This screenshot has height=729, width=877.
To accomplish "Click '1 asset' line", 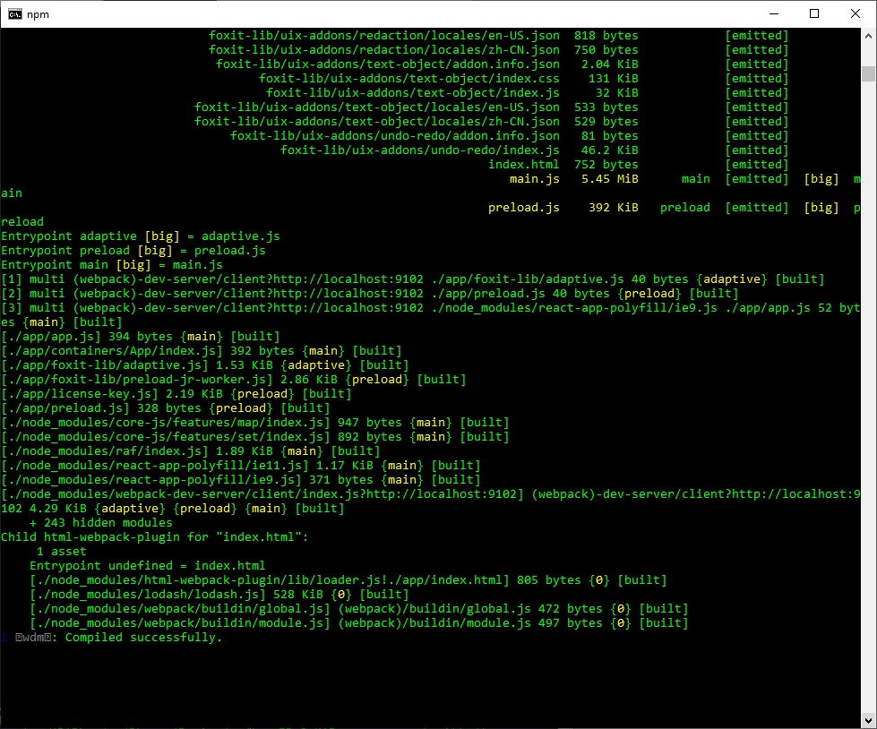I will tap(62, 551).
